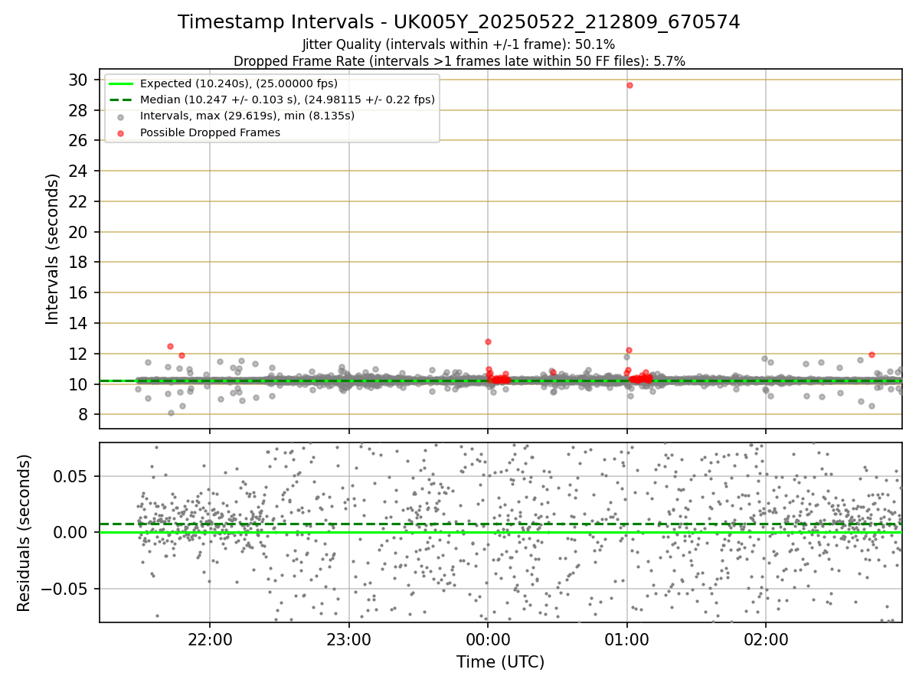Click the plot title 'Timestamp Intervals - UK005Y_20250522_212809_670574'
919x689 pixels.
coord(459,22)
